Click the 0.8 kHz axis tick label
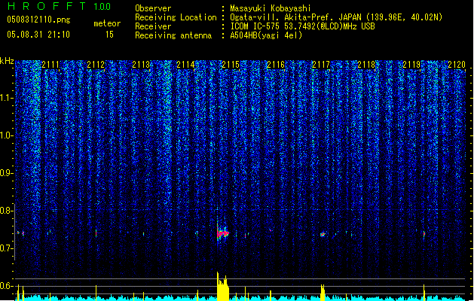The width and height of the screenshot is (474, 301). coord(6,211)
